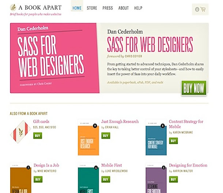Image resolution: width=223 pixels, height=193 pixels.
Task: Open the Mobile First title link
Action: (111, 165)
